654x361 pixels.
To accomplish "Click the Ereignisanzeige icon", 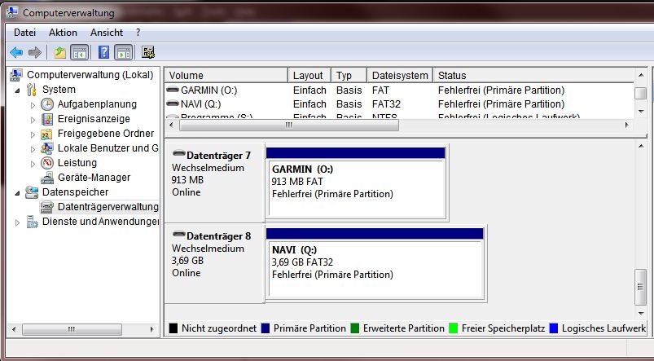I will tap(47, 119).
